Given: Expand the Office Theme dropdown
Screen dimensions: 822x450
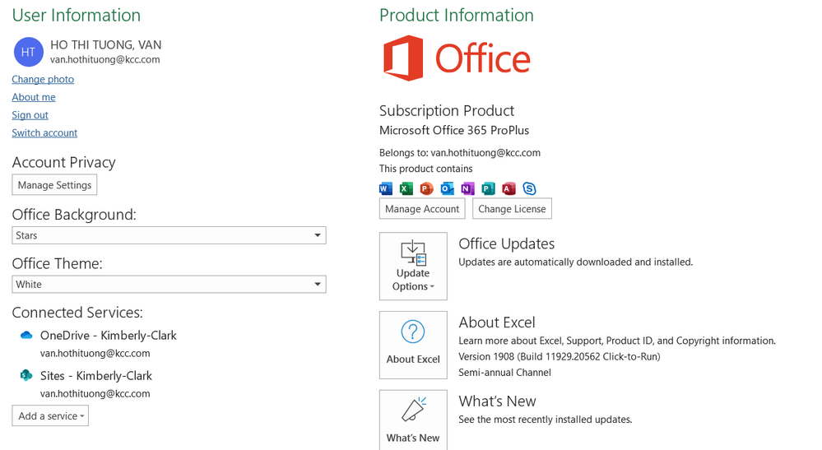Looking at the screenshot, I should [169, 284].
